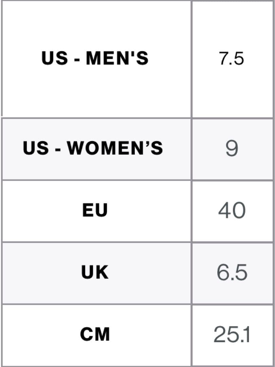Click the UK row label
Viewport: 275px width, 367px height.
point(95,273)
